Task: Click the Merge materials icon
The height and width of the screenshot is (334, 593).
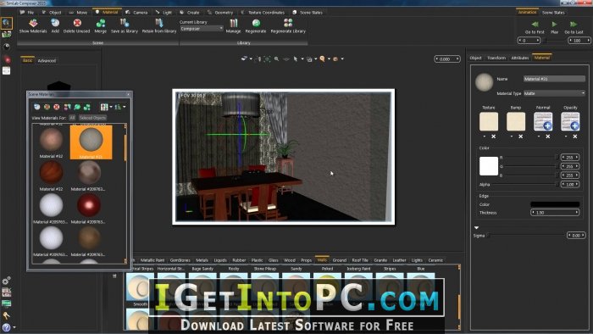Action: 101,23
